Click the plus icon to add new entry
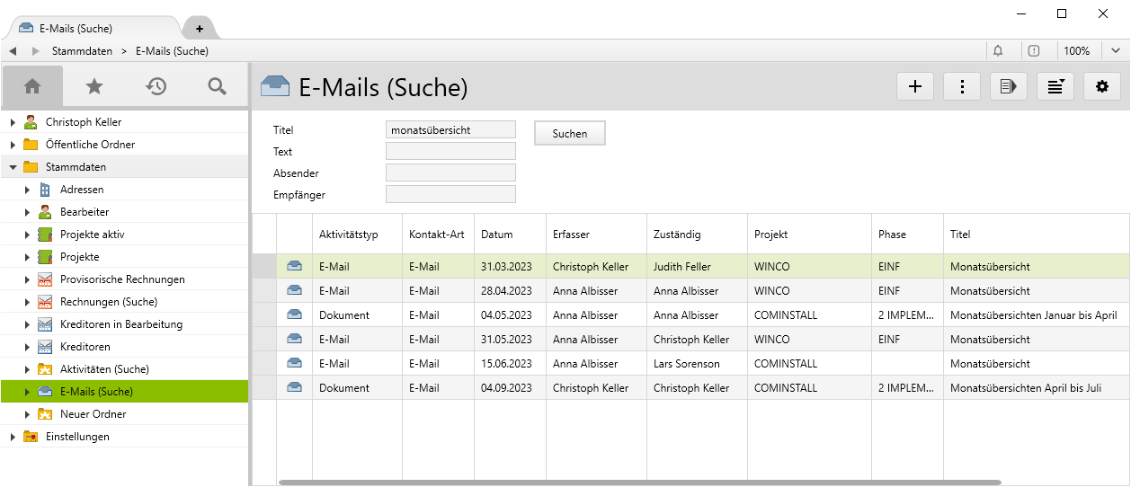The height and width of the screenshot is (487, 1131). (x=915, y=87)
